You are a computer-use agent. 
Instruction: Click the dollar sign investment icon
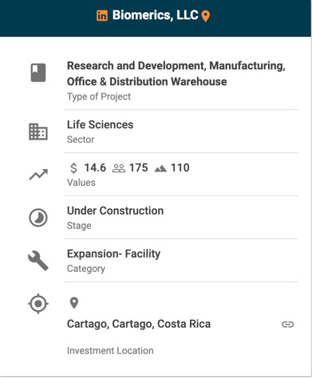73,168
